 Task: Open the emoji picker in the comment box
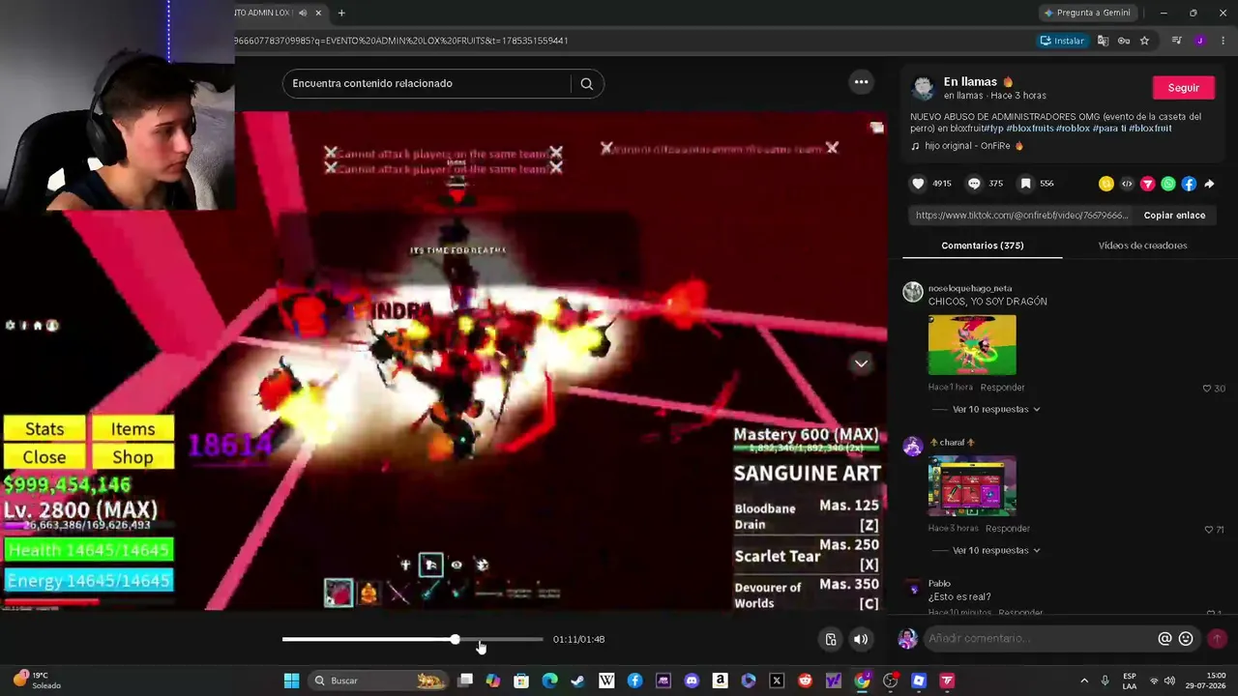click(x=1186, y=639)
